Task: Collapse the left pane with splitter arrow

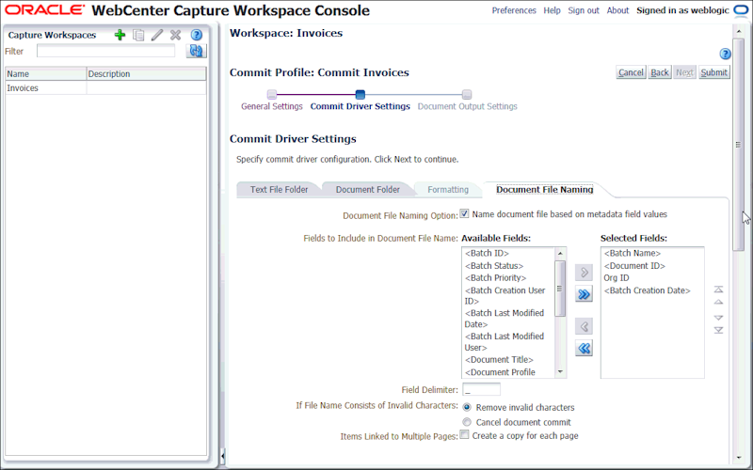Action: (x=222, y=455)
